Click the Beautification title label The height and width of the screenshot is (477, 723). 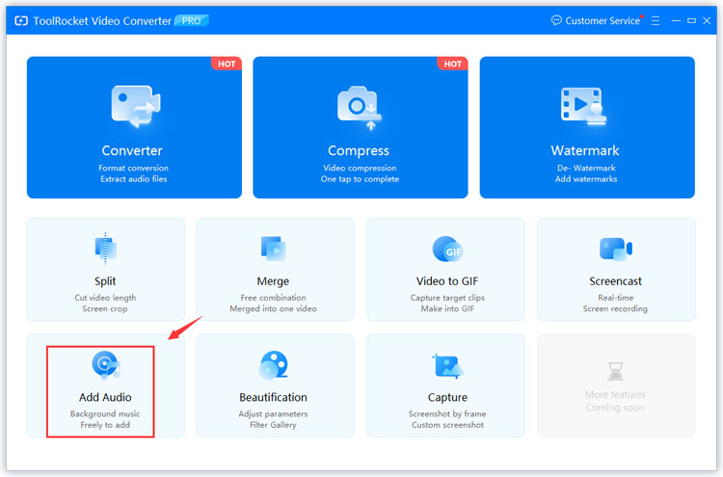click(x=273, y=397)
